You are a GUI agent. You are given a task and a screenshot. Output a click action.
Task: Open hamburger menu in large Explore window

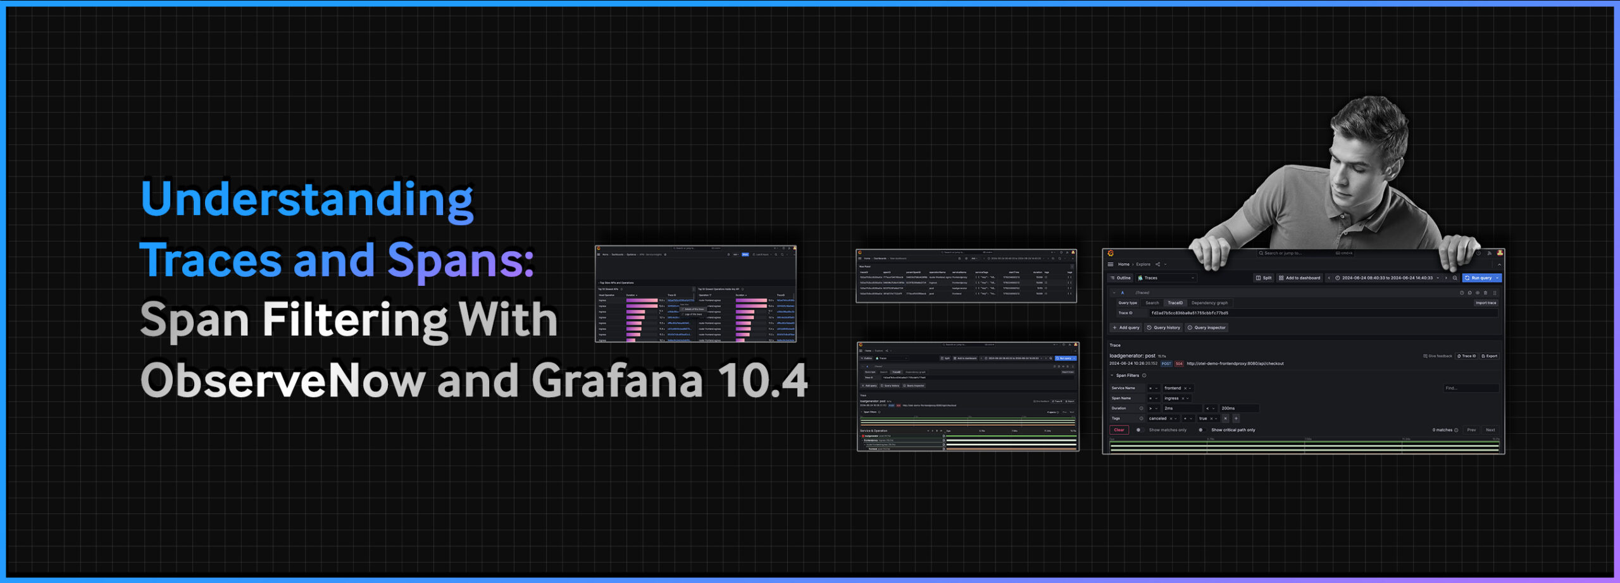pos(1111,264)
